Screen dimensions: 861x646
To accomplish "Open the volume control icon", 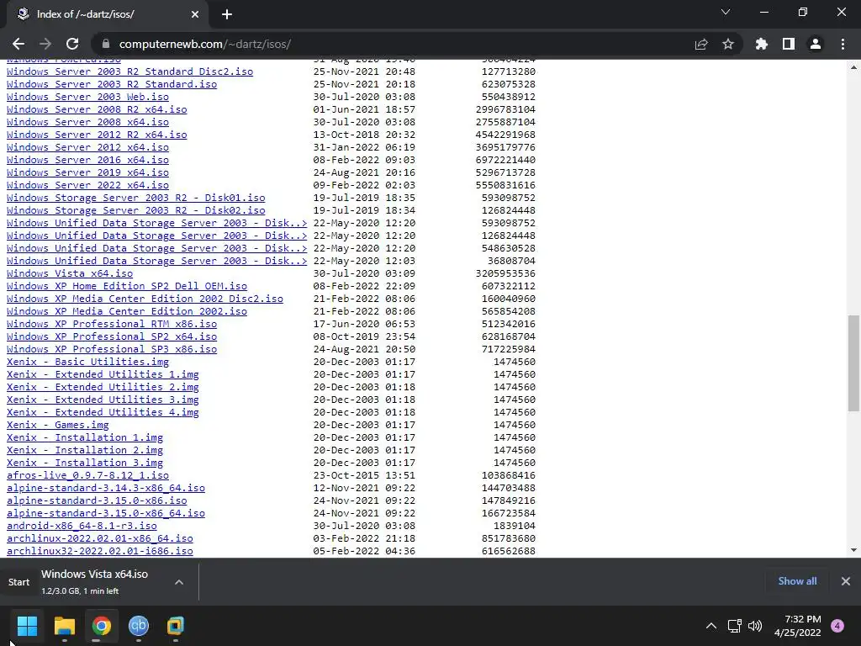I will (755, 626).
